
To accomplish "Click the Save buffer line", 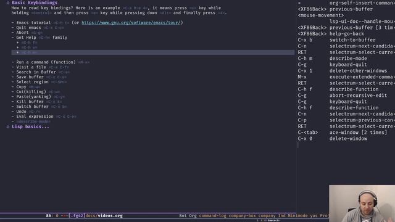I will click(x=39, y=77).
